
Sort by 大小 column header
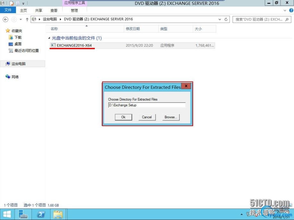click(205, 29)
